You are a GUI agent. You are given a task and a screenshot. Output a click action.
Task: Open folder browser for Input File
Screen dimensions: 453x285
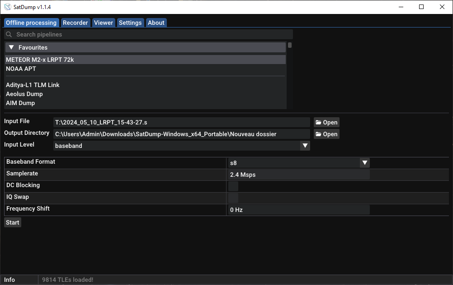point(326,122)
